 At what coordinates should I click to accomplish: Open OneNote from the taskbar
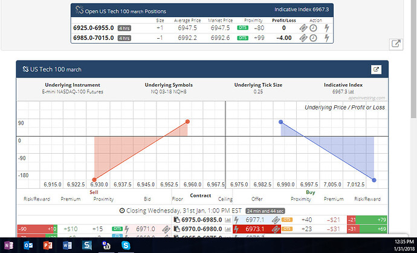(x=8, y=245)
